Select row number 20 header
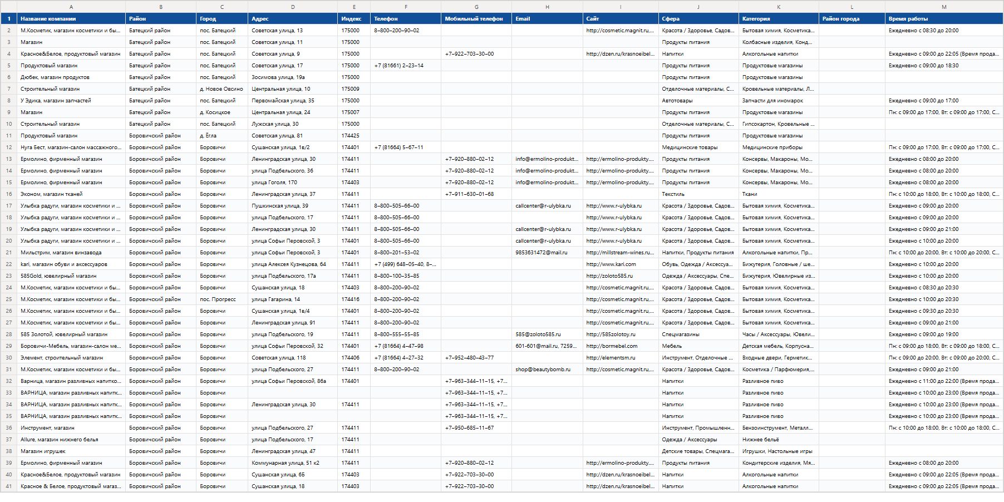This screenshot has height=502, width=1004. coord(8,241)
